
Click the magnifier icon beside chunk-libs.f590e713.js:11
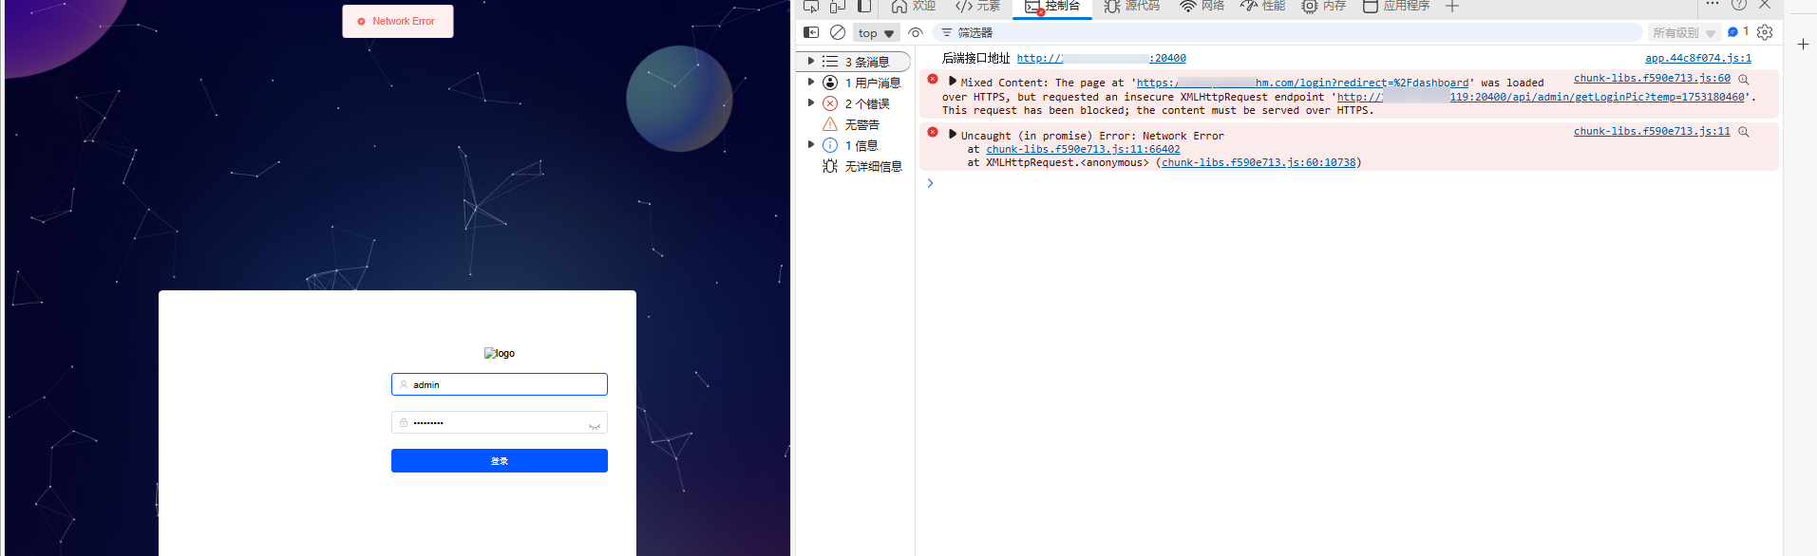coord(1744,132)
